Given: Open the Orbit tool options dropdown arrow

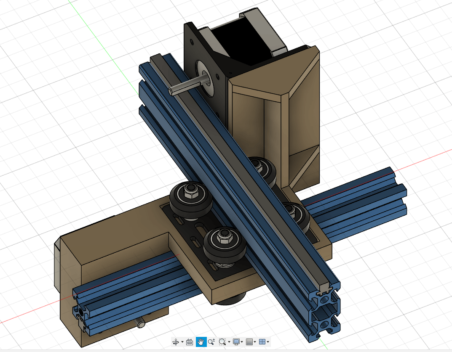Looking at the screenshot, I should [182, 342].
